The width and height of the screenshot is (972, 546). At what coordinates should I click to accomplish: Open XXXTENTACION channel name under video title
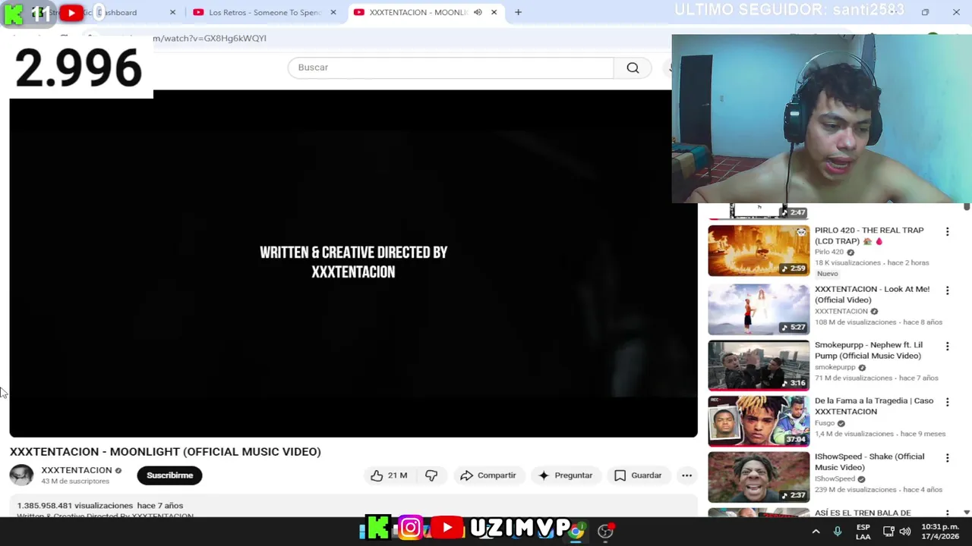tap(76, 470)
